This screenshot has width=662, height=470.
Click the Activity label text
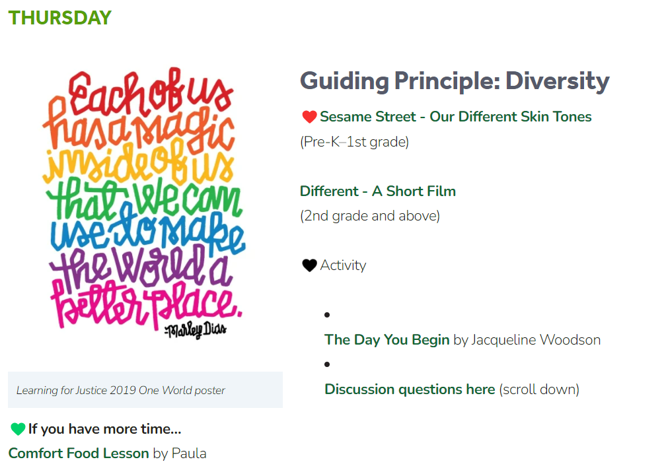(x=344, y=265)
